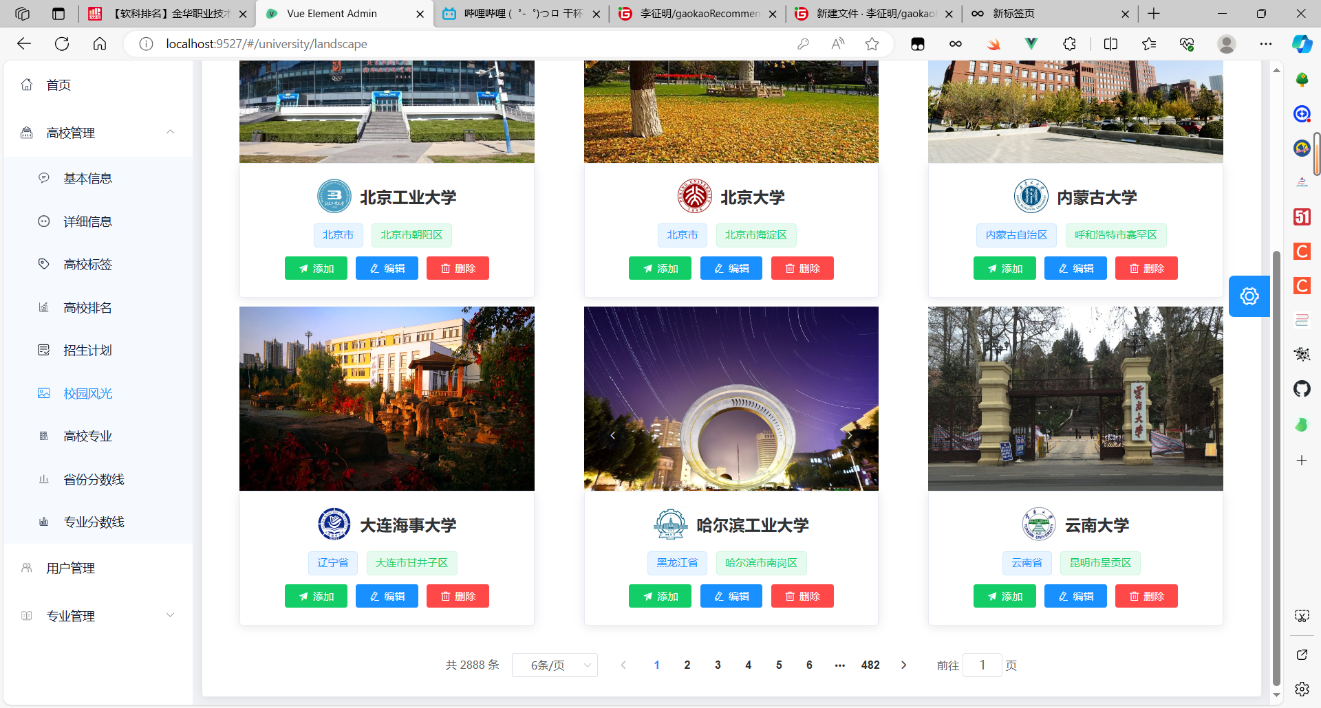Click the 内蒙古大学 logo icon
Screen dimensions: 1321x708
[1031, 197]
